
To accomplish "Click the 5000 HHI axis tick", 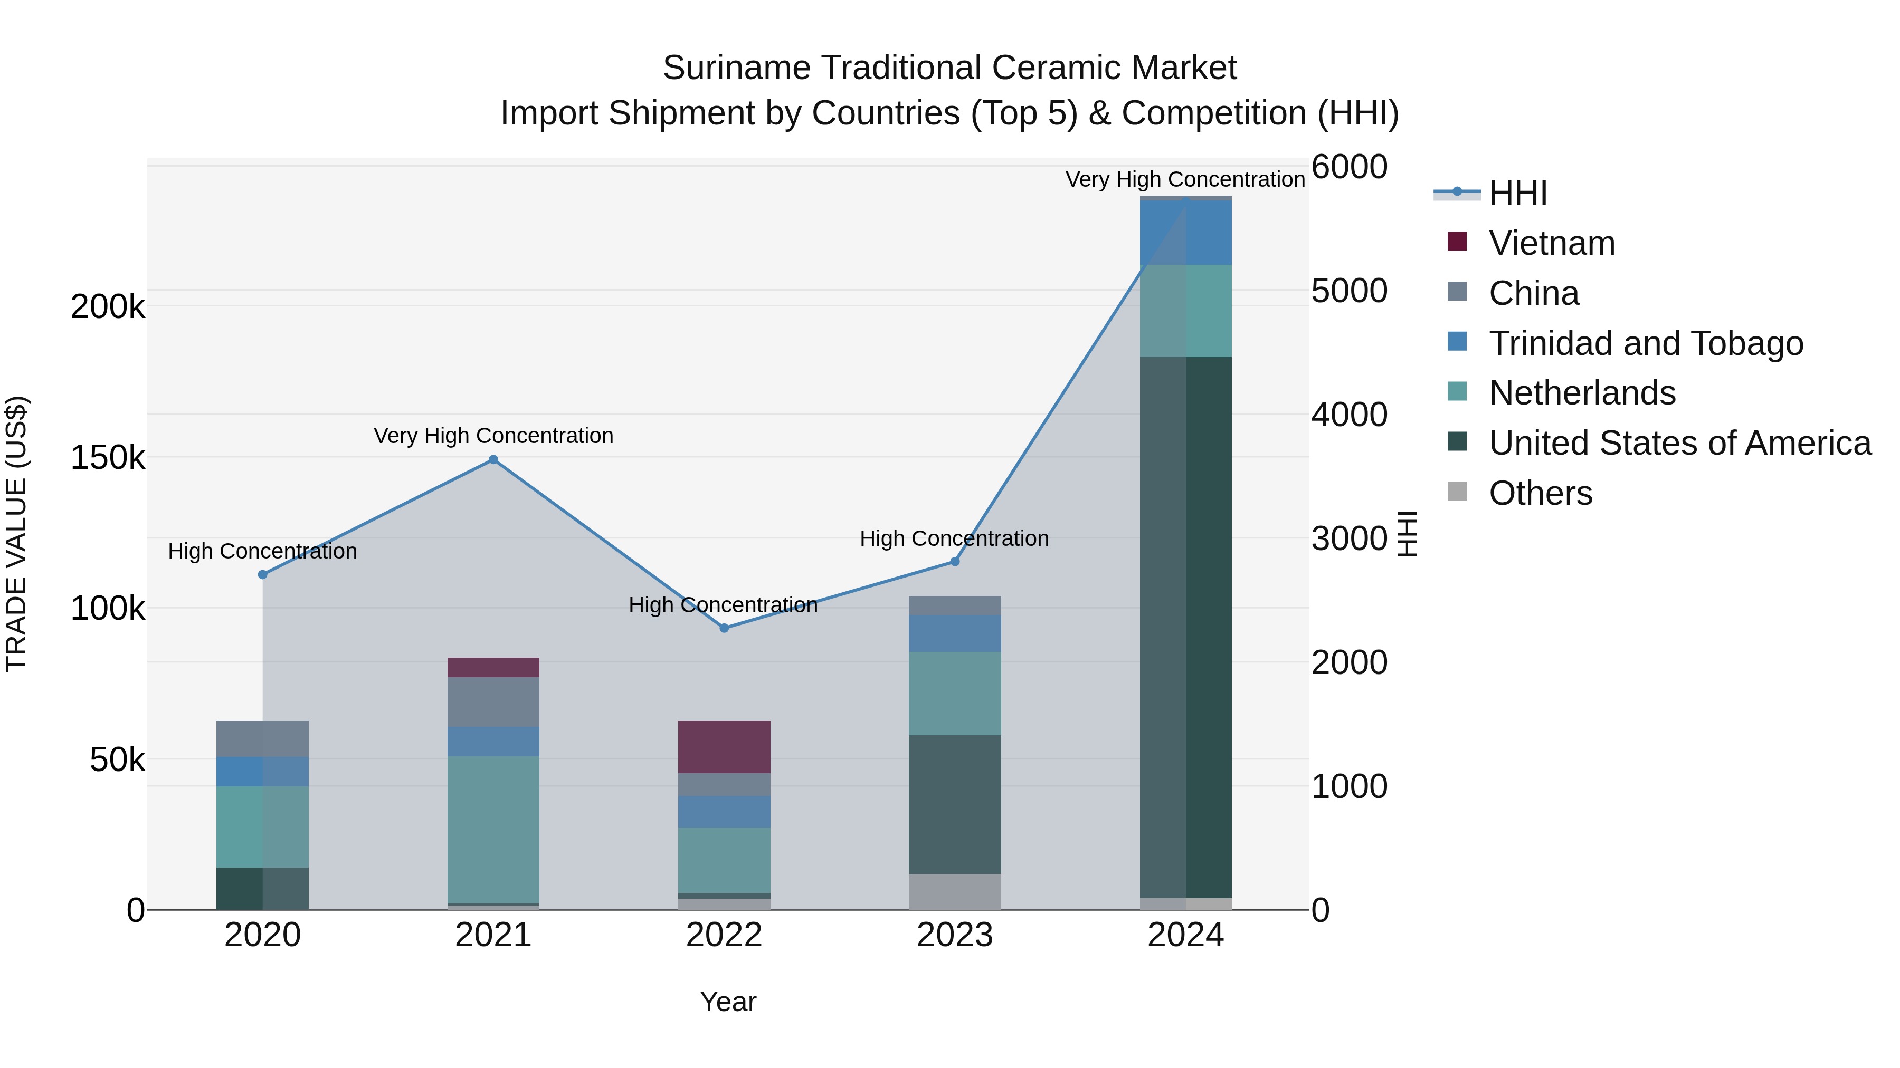I will coord(1350,291).
